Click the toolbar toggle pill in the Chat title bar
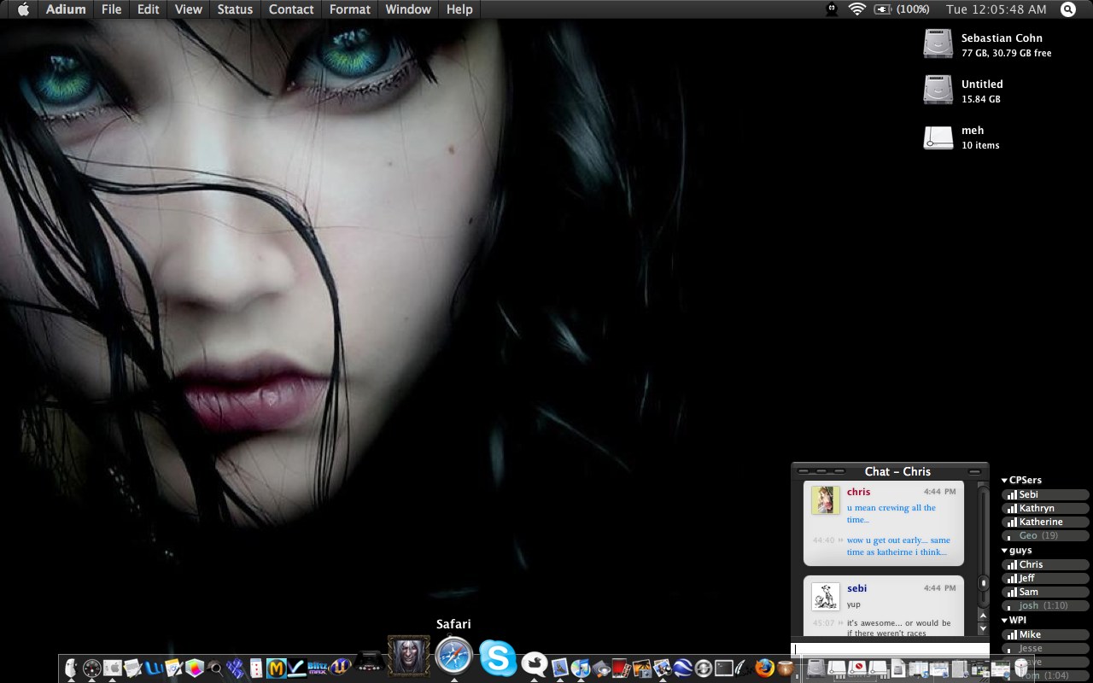Viewport: 1093px width, 683px height. (x=974, y=471)
